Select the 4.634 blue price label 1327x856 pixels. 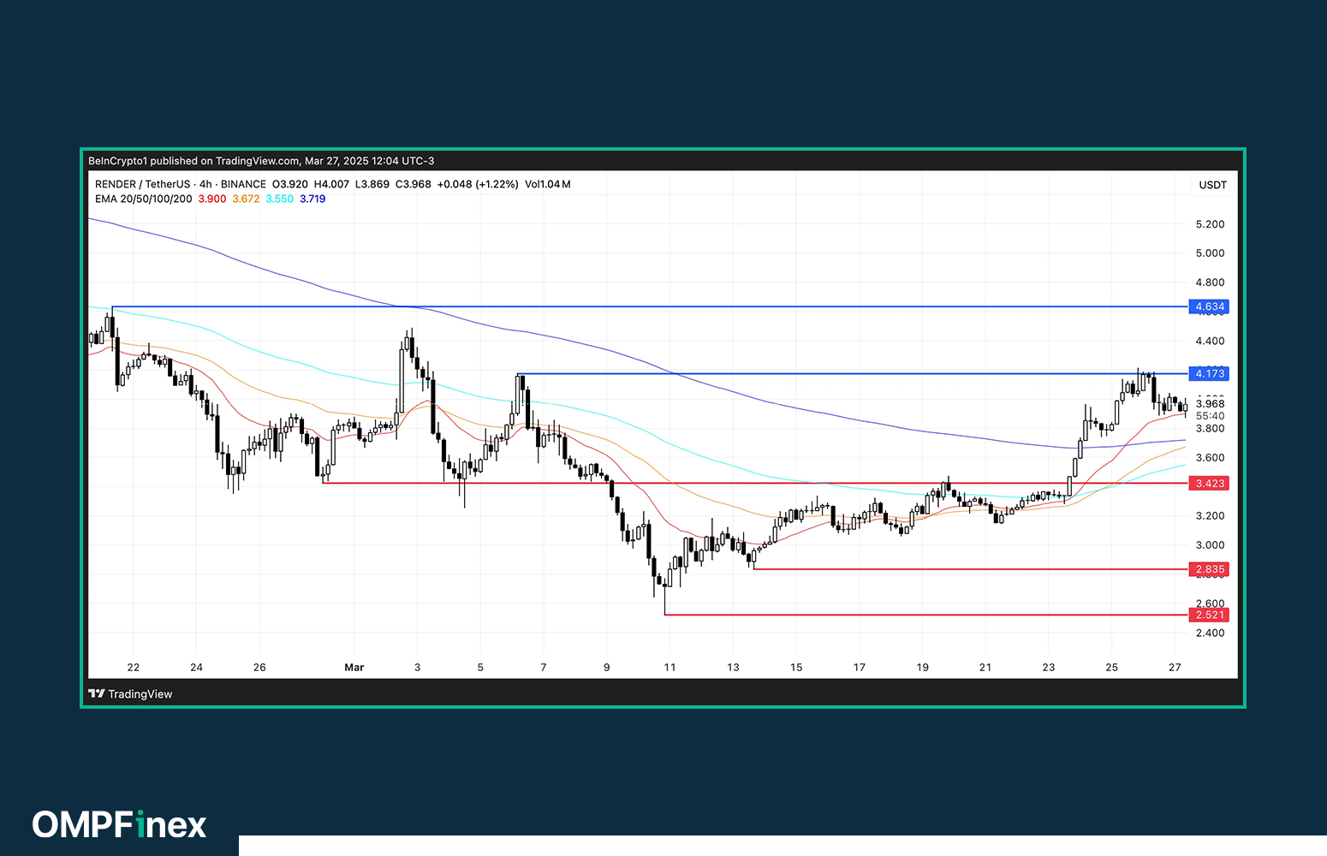point(1209,306)
